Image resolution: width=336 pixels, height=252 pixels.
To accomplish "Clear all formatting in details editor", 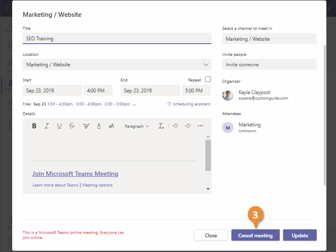I will (161, 126).
